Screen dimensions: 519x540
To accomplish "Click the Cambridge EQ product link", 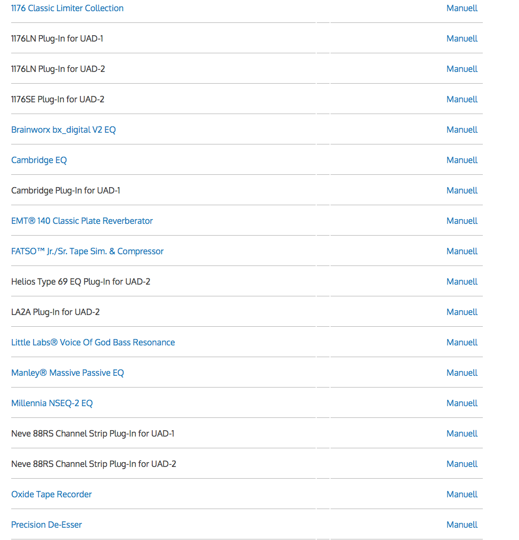I will click(39, 160).
